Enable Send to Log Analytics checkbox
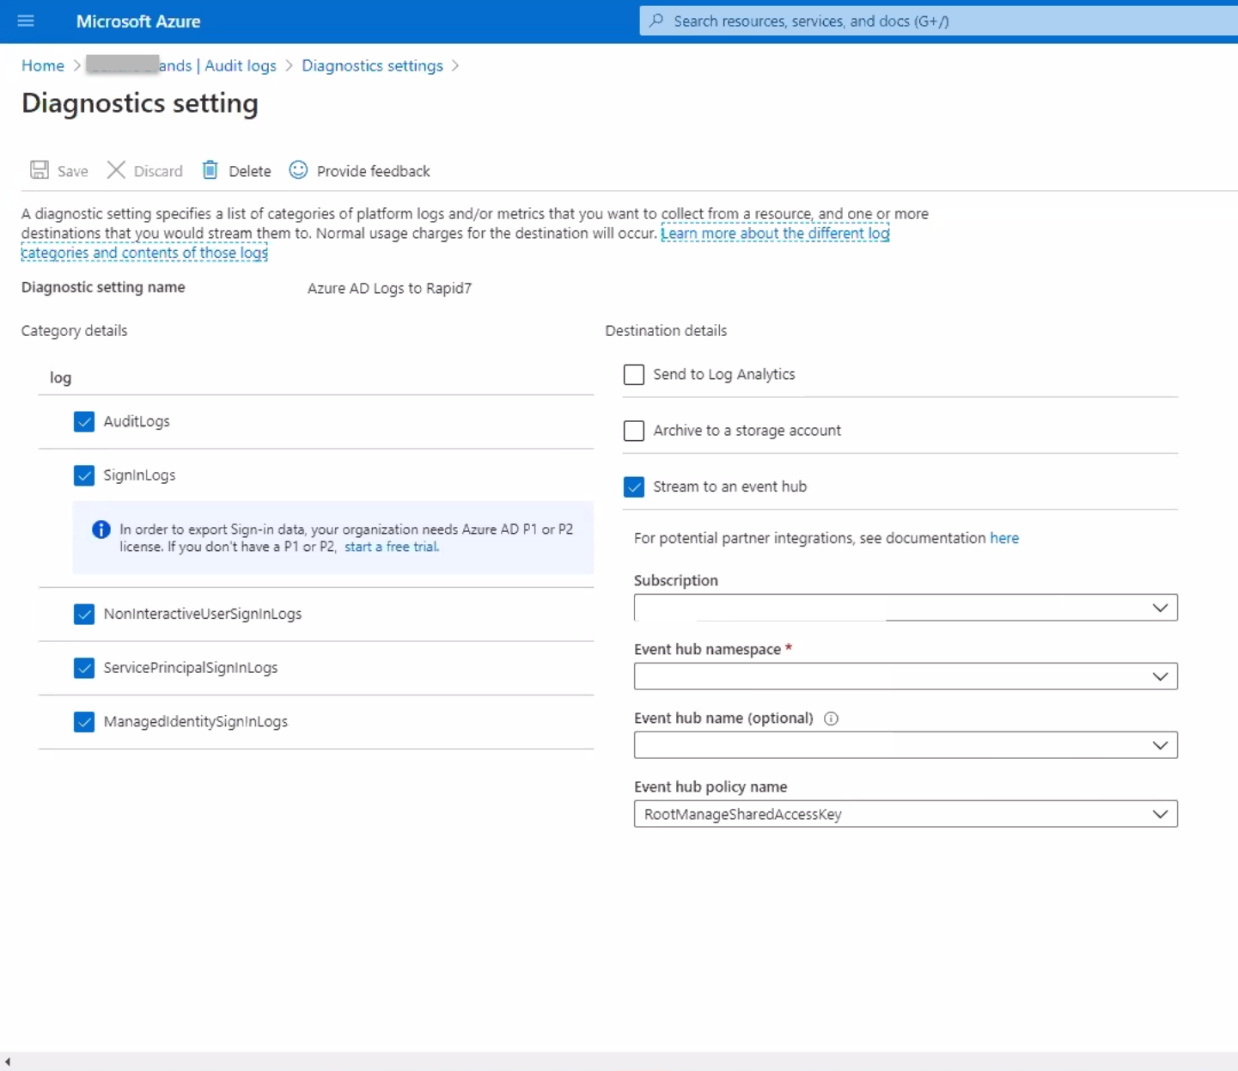 click(x=634, y=375)
